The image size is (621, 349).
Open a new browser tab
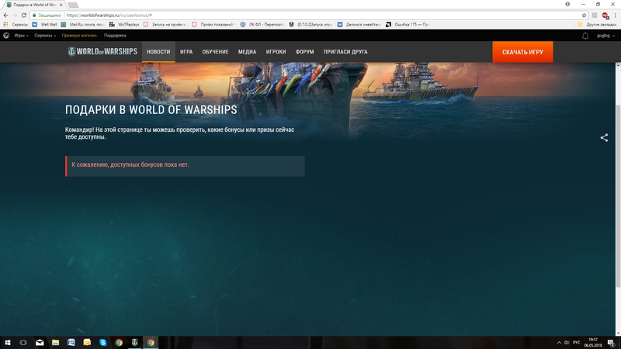tap(73, 5)
